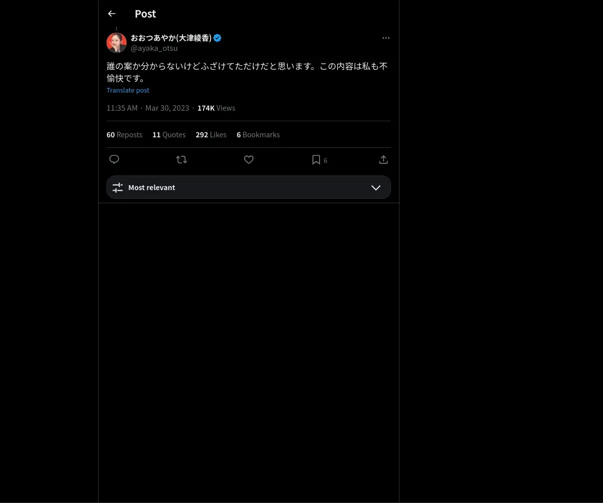This screenshot has width=603, height=503.
Task: Open the 292 Likes list
Action: 211,135
